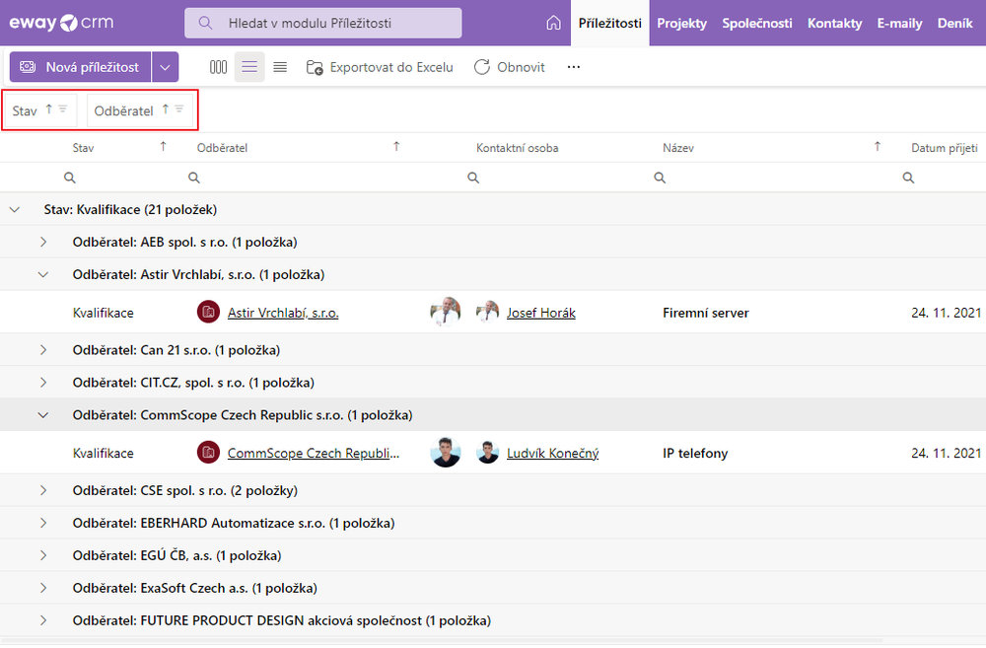Click search icon under Název column
The height and width of the screenshot is (648, 986).
660,179
